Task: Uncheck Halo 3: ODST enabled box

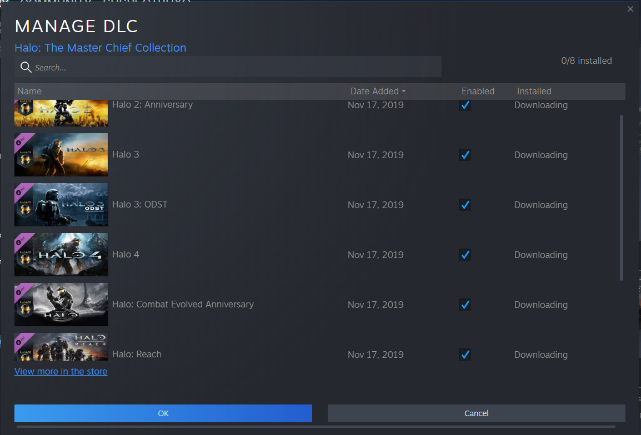Action: pos(465,205)
